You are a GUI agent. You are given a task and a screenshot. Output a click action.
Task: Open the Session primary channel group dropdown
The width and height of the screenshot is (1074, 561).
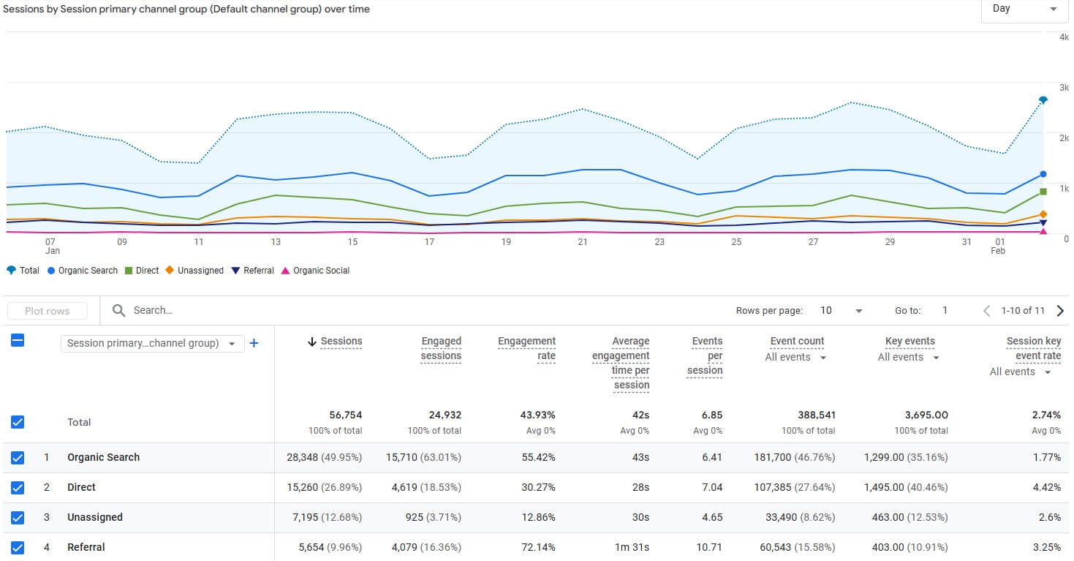pyautogui.click(x=151, y=343)
